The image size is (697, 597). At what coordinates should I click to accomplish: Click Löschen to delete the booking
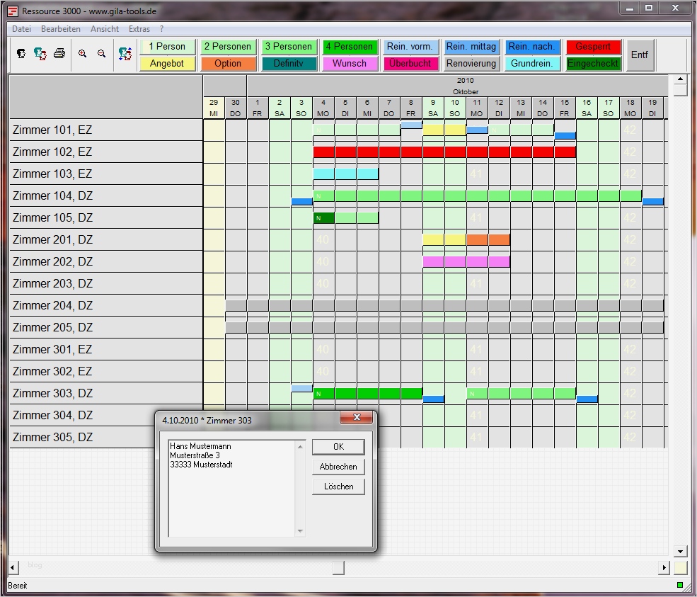pyautogui.click(x=338, y=487)
